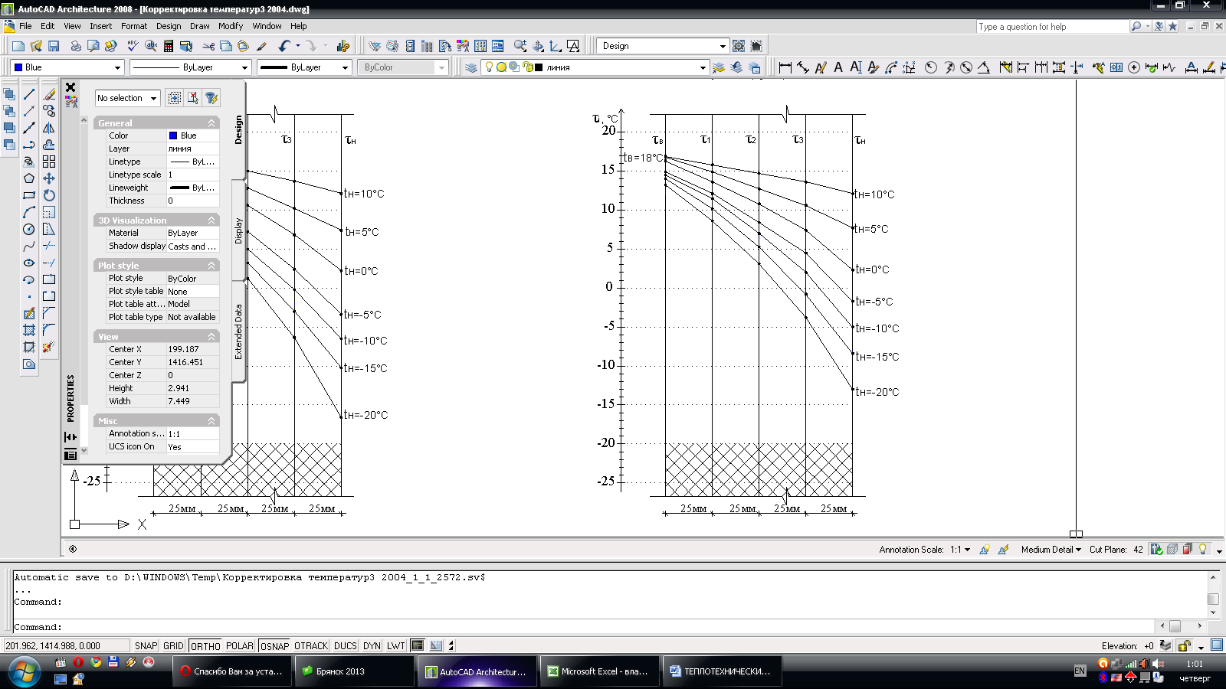Screen dimensions: 1226x689
Task: Select the Explode modify tool
Action: pos(49,347)
